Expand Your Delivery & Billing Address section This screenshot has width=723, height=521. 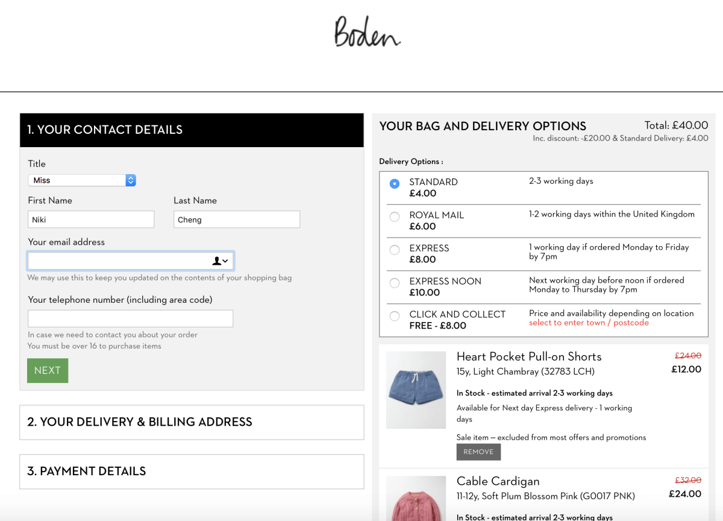[x=192, y=422]
